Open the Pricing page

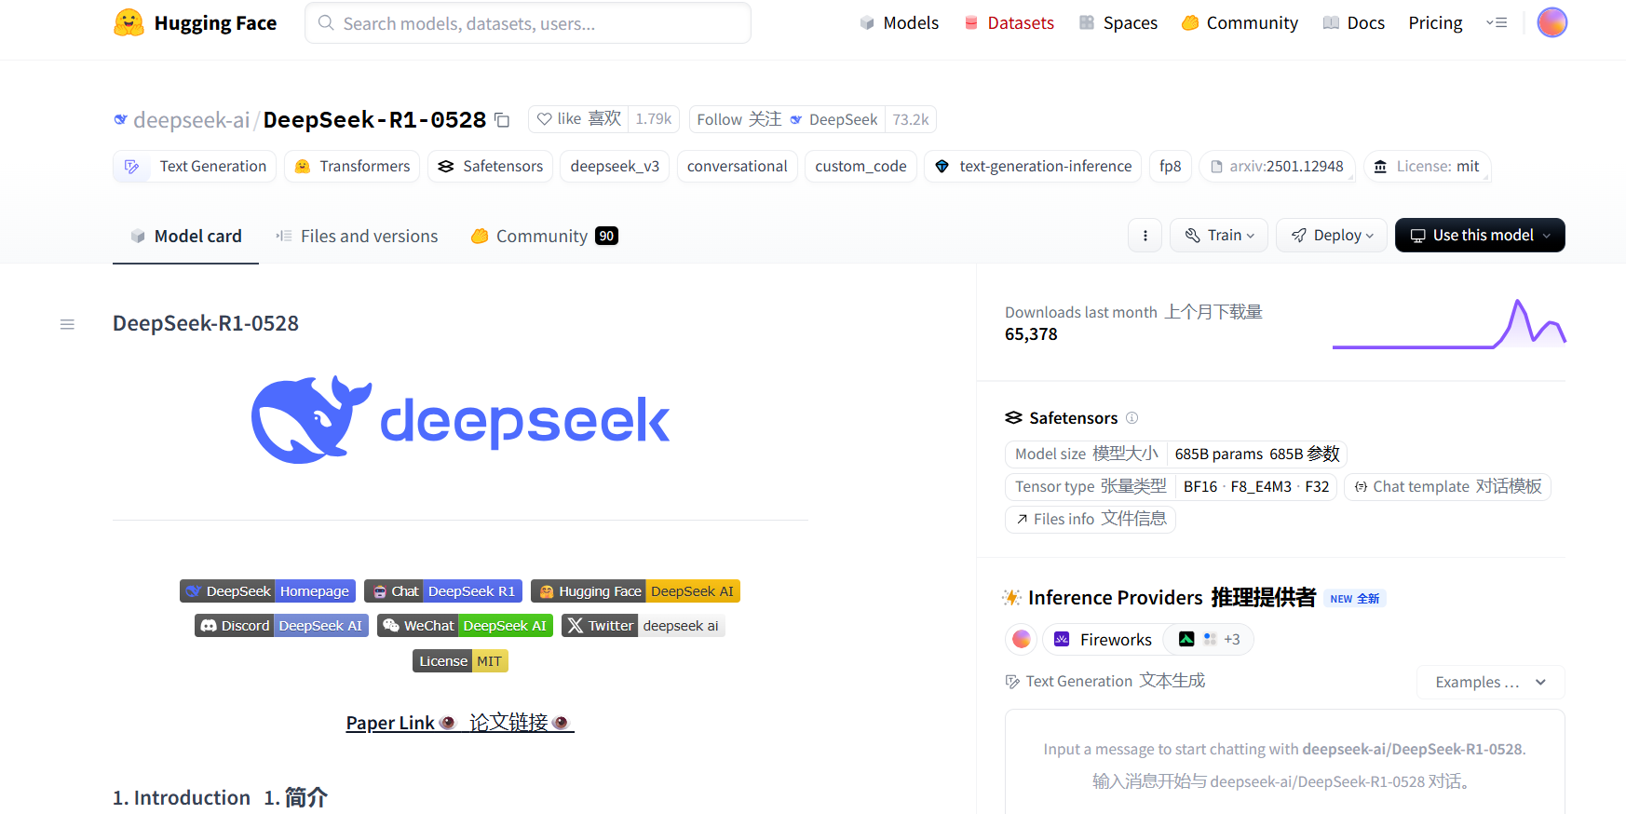pyautogui.click(x=1435, y=23)
